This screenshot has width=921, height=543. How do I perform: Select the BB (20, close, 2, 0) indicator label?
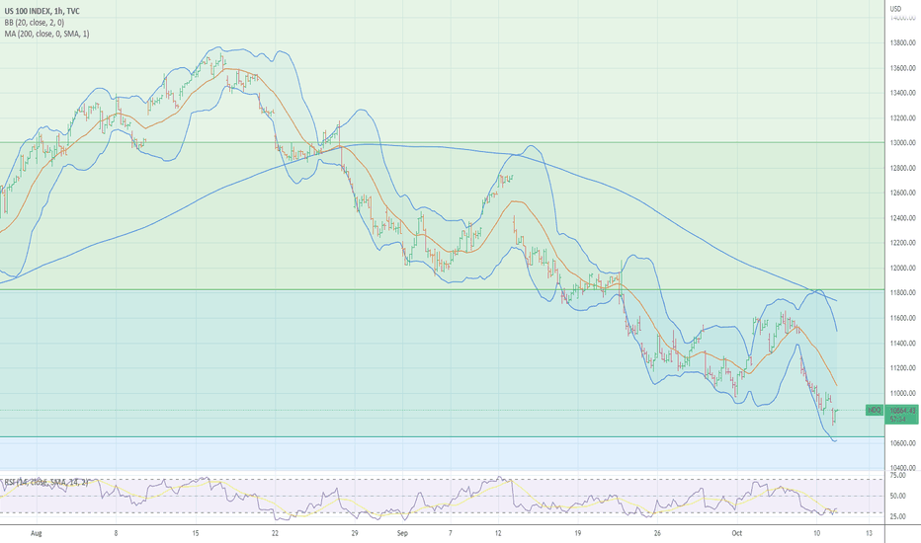pyautogui.click(x=35, y=23)
